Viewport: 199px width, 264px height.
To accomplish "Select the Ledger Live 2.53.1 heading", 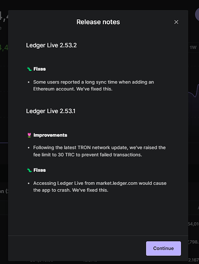I will pos(51,111).
